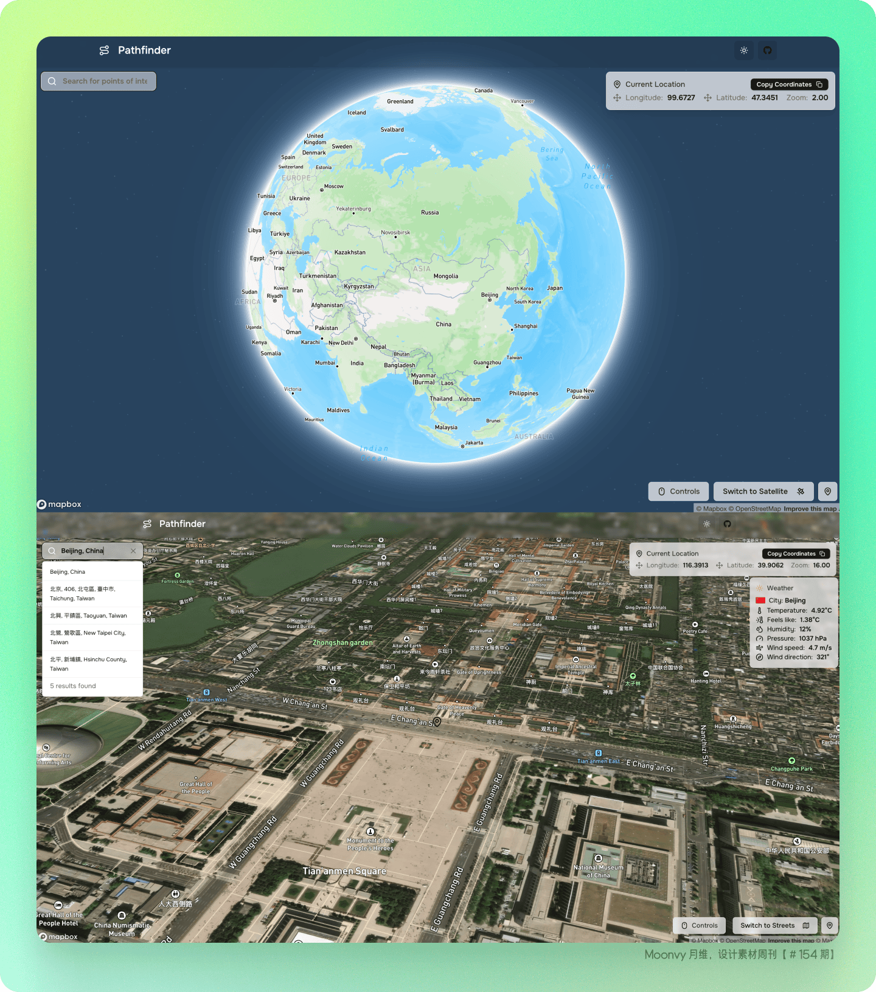The image size is (876, 992).
Task: Switch to Satellite map style
Action: pyautogui.click(x=763, y=491)
